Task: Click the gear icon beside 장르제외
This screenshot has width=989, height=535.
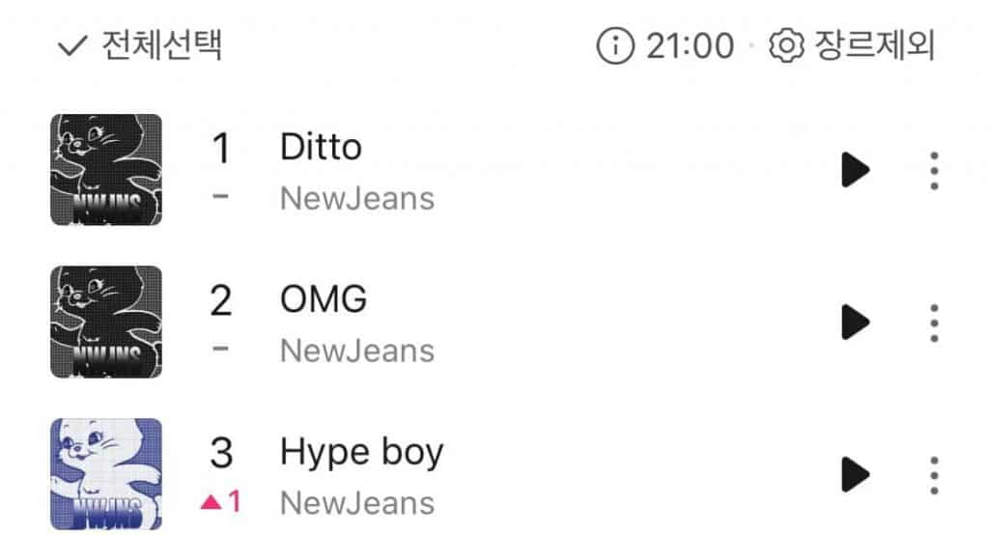Action: (787, 45)
